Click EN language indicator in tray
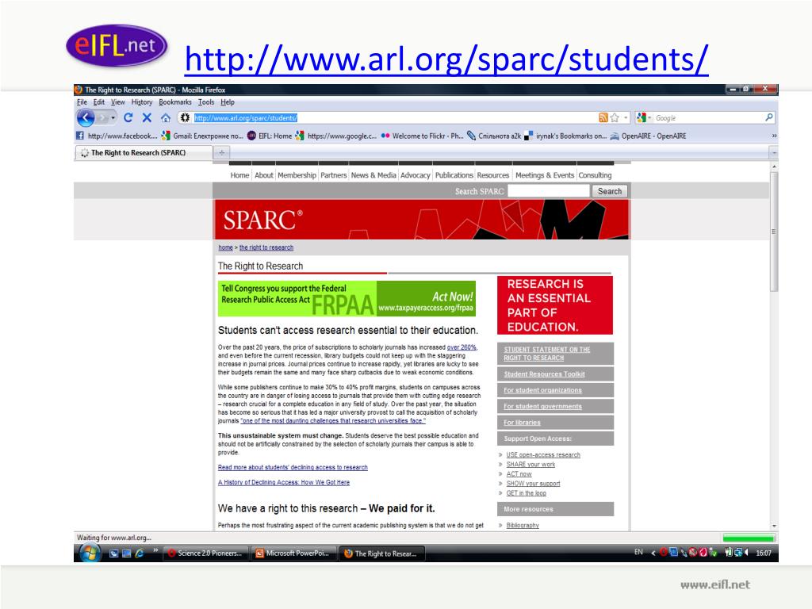 [638, 552]
